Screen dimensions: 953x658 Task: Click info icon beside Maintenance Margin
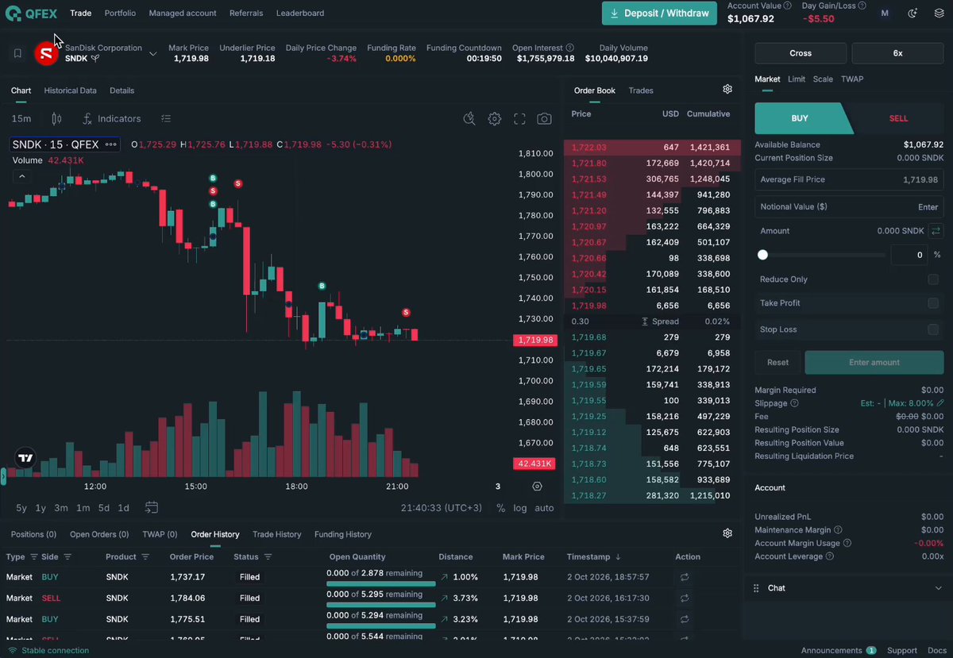click(x=838, y=529)
